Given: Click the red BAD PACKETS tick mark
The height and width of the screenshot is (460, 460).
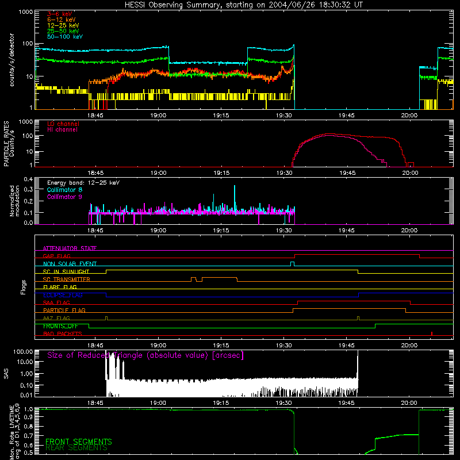Looking at the screenshot, I should pos(432,333).
